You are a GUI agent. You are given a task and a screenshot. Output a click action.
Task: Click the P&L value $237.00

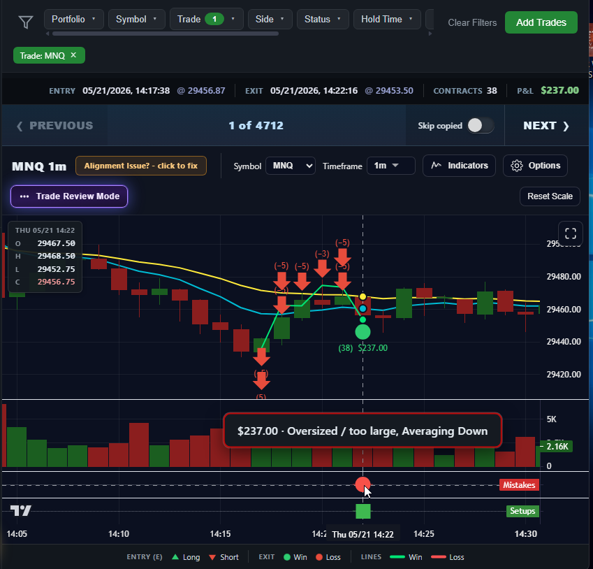coord(559,90)
